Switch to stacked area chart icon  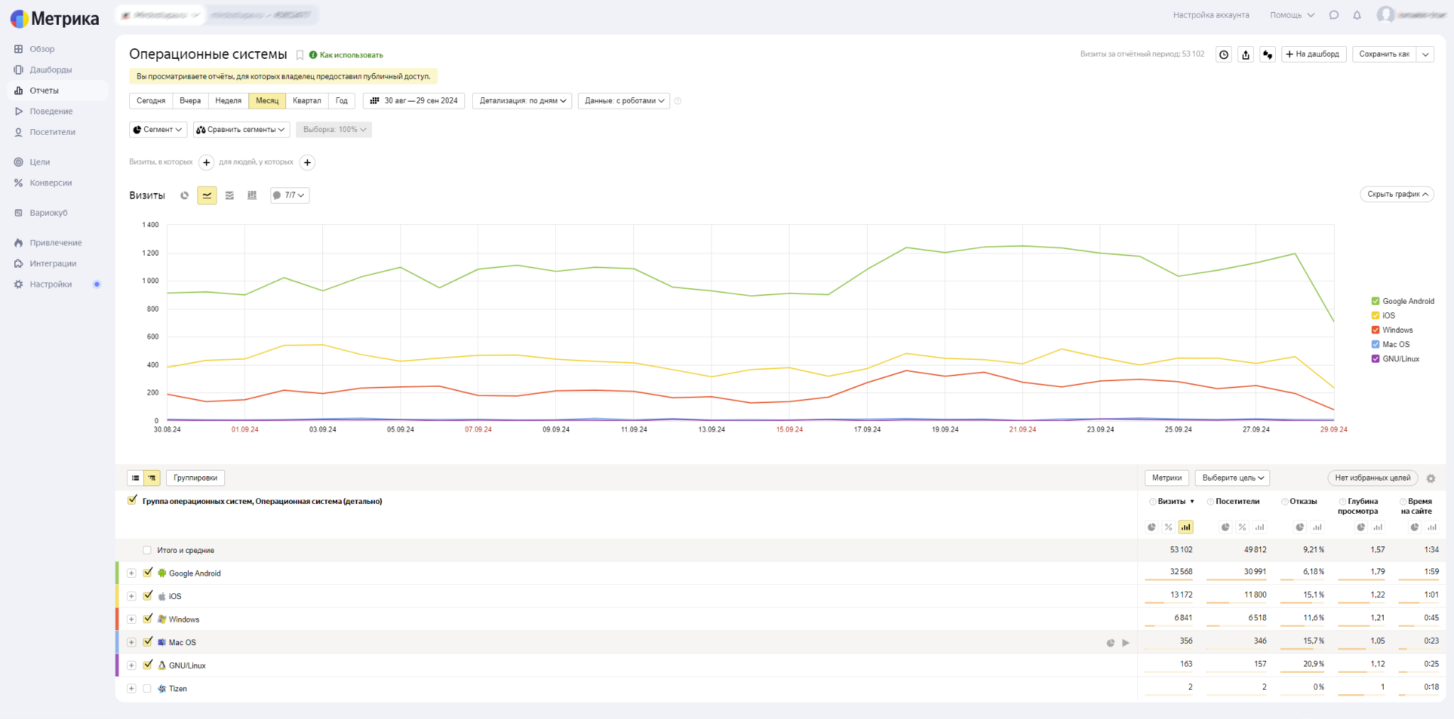229,195
